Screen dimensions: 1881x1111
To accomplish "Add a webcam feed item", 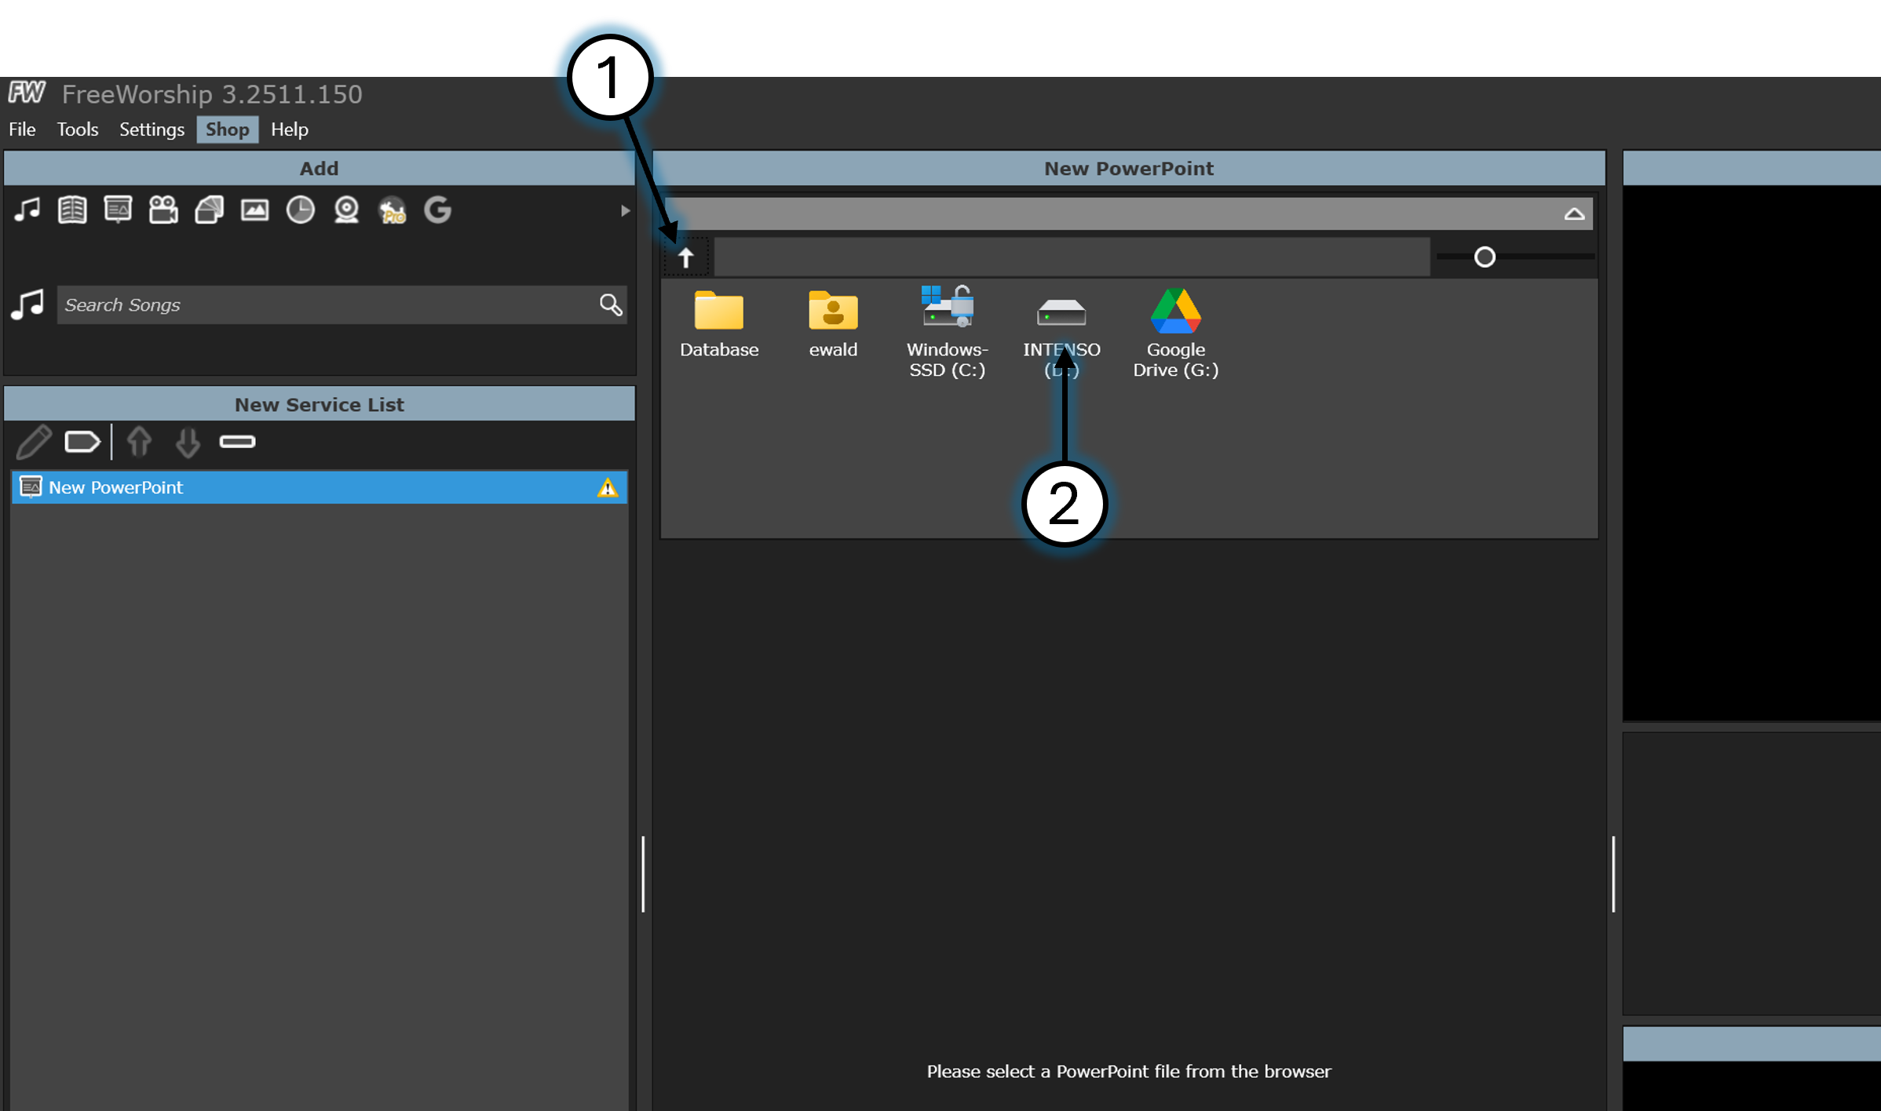I will tap(346, 210).
